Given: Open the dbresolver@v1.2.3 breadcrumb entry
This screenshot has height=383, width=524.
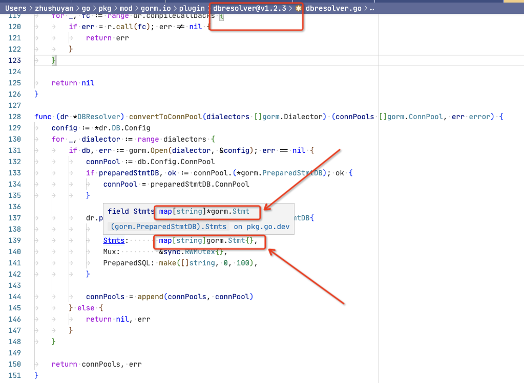Looking at the screenshot, I should [x=249, y=8].
